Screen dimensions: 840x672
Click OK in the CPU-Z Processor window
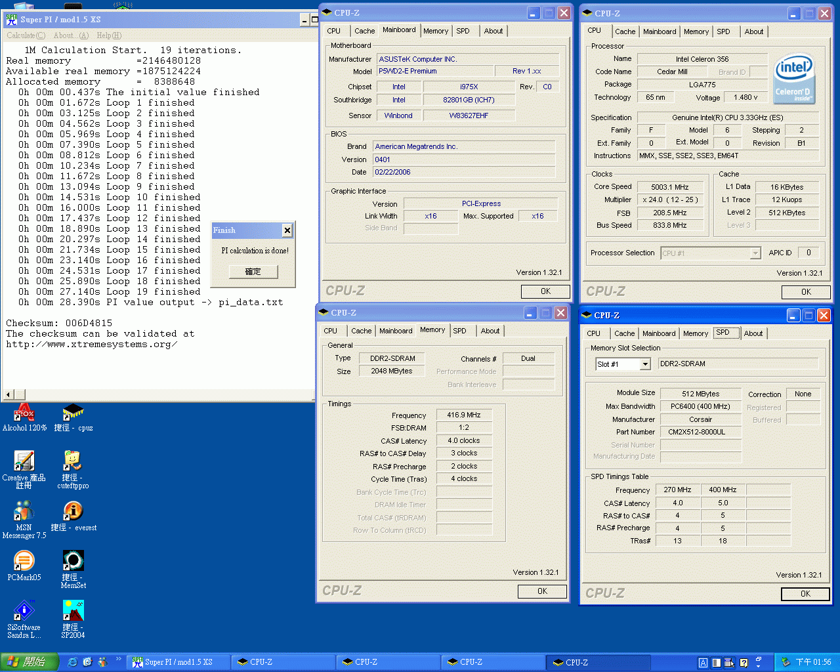pyautogui.click(x=806, y=292)
